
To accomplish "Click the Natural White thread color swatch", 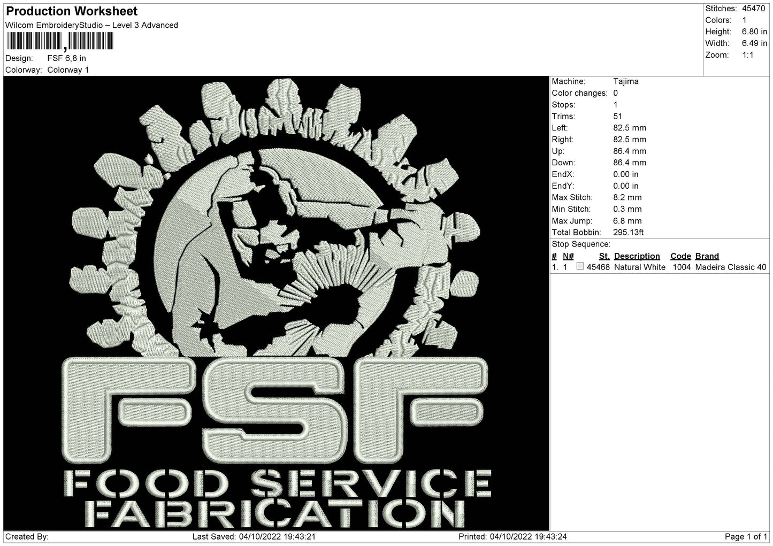I will pos(580,266).
